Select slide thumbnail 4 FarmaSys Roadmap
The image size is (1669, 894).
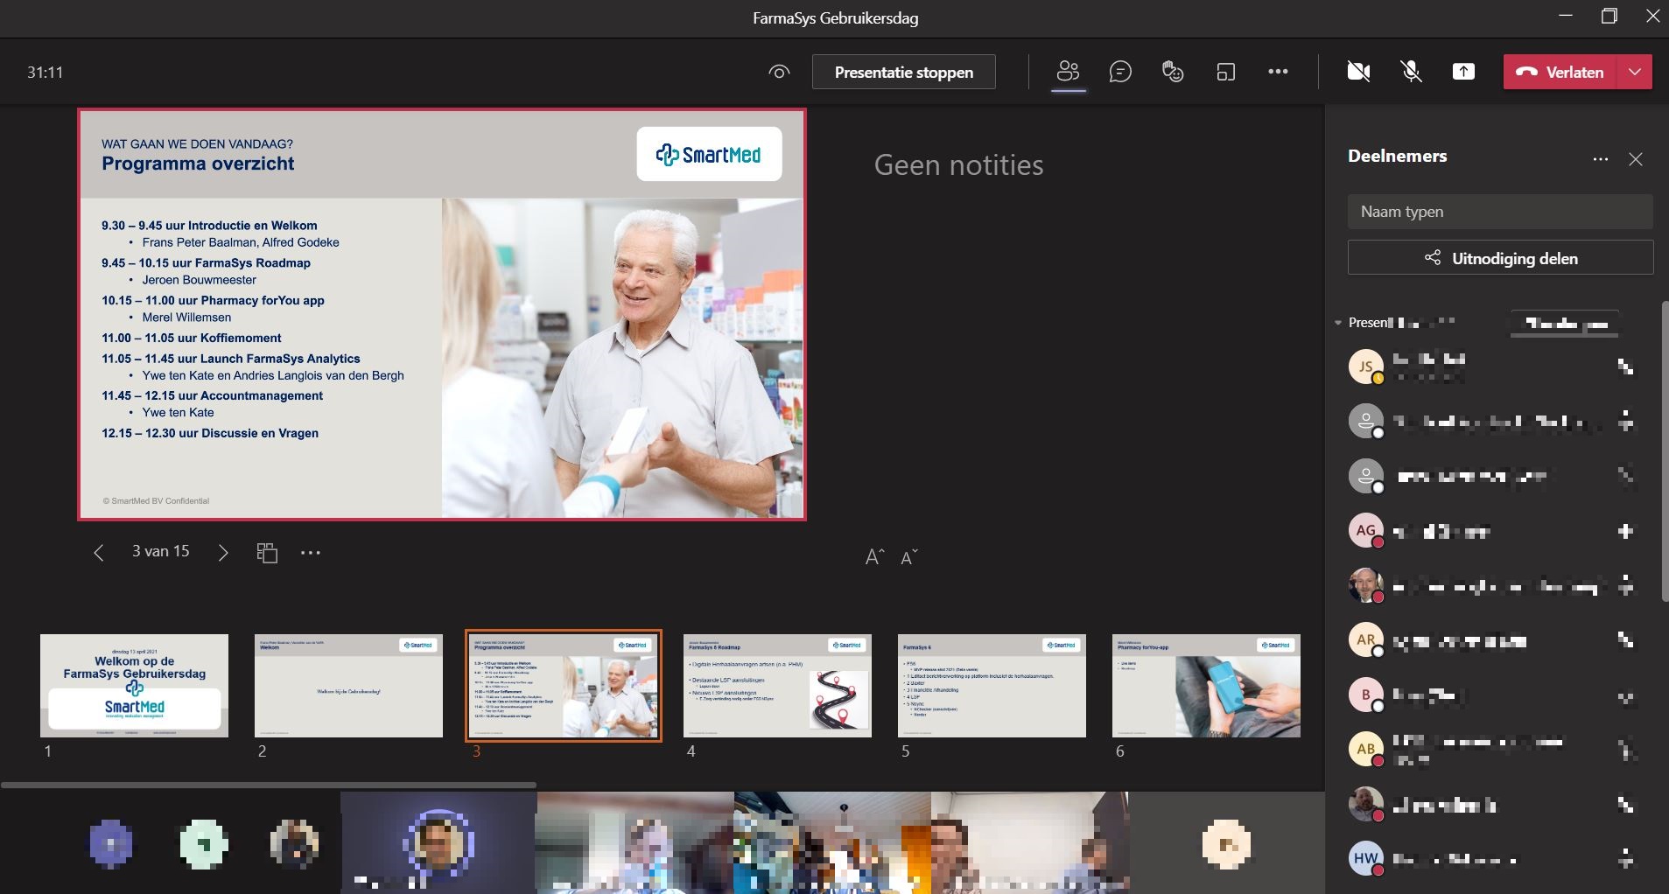pyautogui.click(x=777, y=686)
